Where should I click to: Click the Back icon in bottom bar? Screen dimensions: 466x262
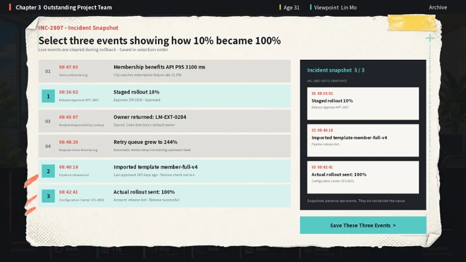point(59,249)
